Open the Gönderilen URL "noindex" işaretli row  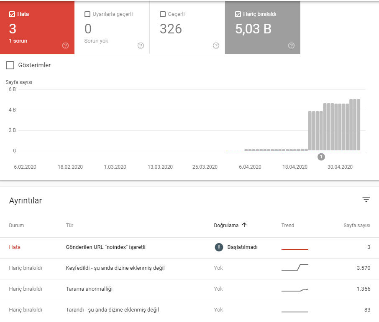[189, 248]
